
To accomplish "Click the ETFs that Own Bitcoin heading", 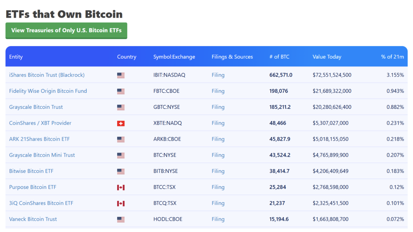I will (x=64, y=14).
